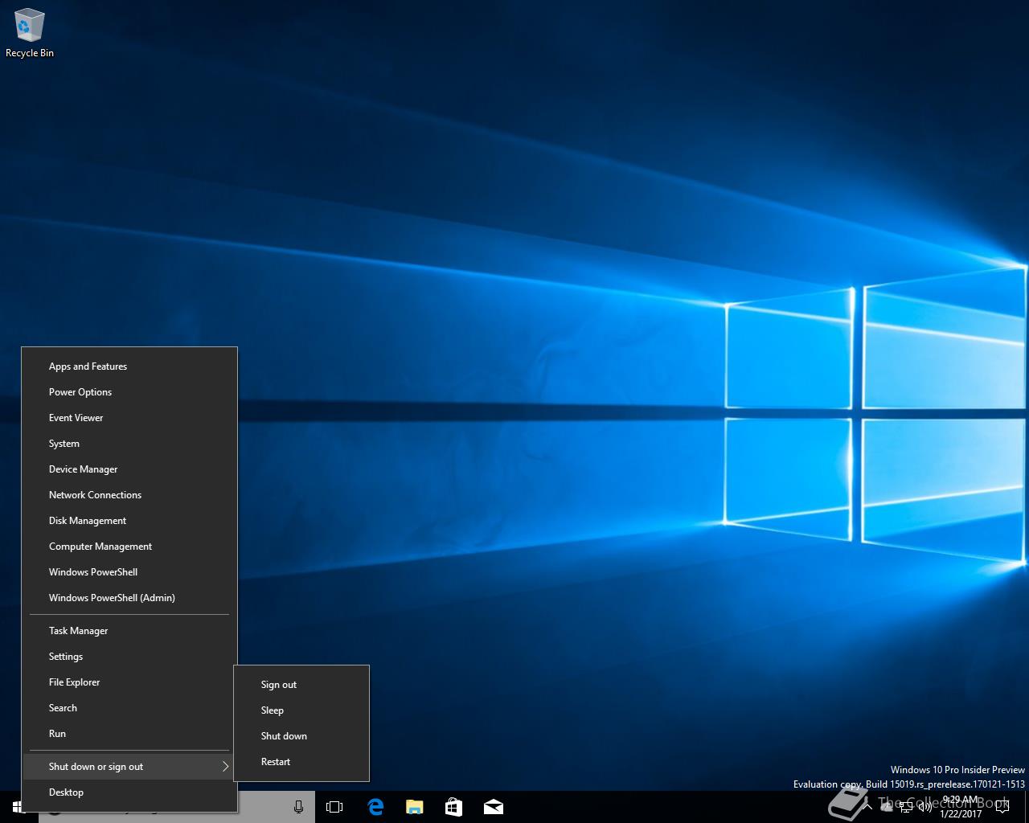Select the System menu entry
Viewport: 1029px width, 823px height.
point(129,444)
